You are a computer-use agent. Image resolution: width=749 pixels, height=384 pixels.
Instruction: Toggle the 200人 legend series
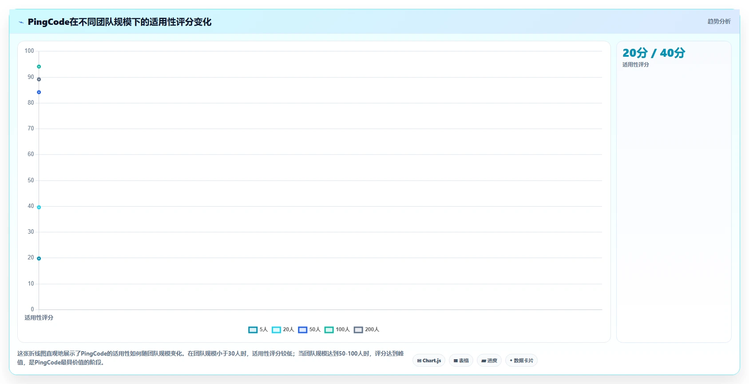pos(366,329)
